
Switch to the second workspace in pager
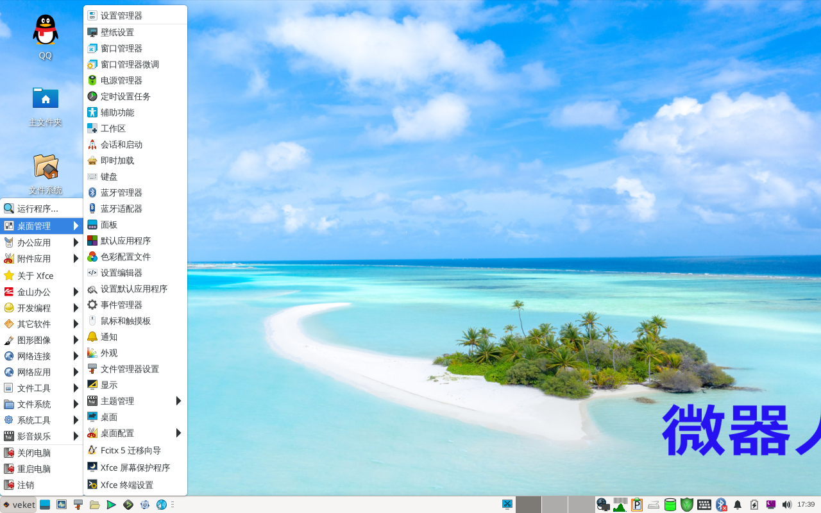pyautogui.click(x=555, y=505)
